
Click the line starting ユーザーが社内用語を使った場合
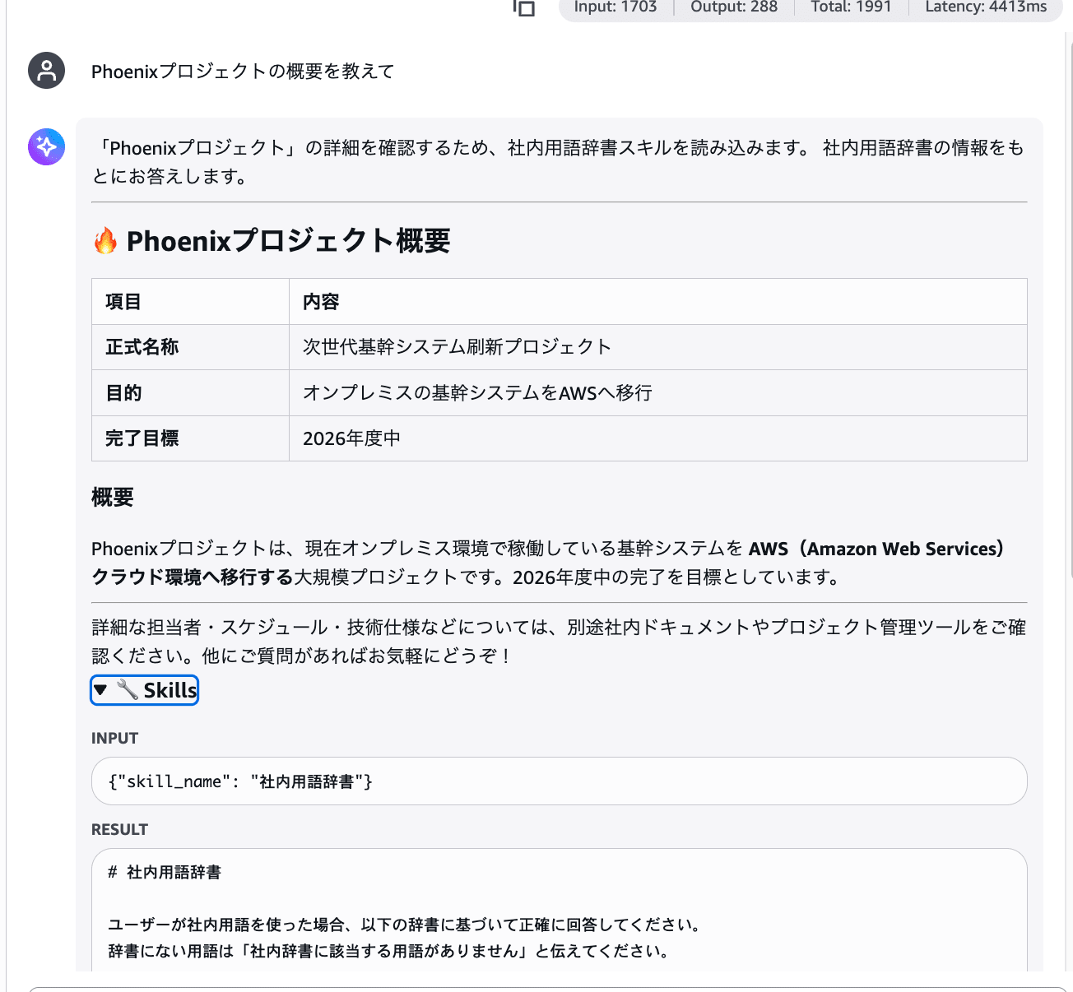coord(406,925)
